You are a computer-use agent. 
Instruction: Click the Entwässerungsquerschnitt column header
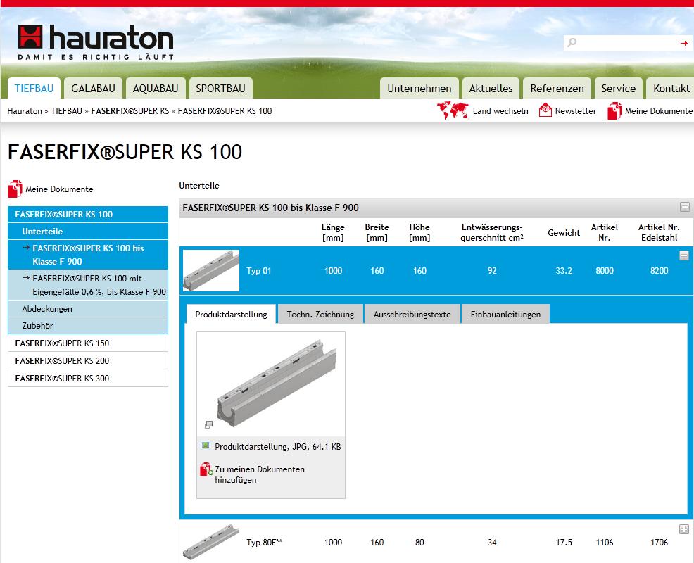pyautogui.click(x=492, y=232)
